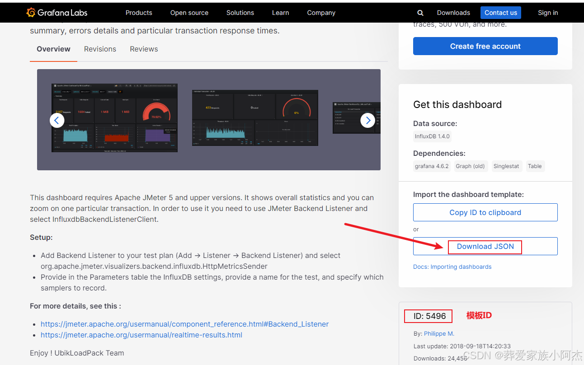Image resolution: width=584 pixels, height=365 pixels.
Task: Click the InfluxDB 1.4.0 data source tag
Action: pos(432,136)
